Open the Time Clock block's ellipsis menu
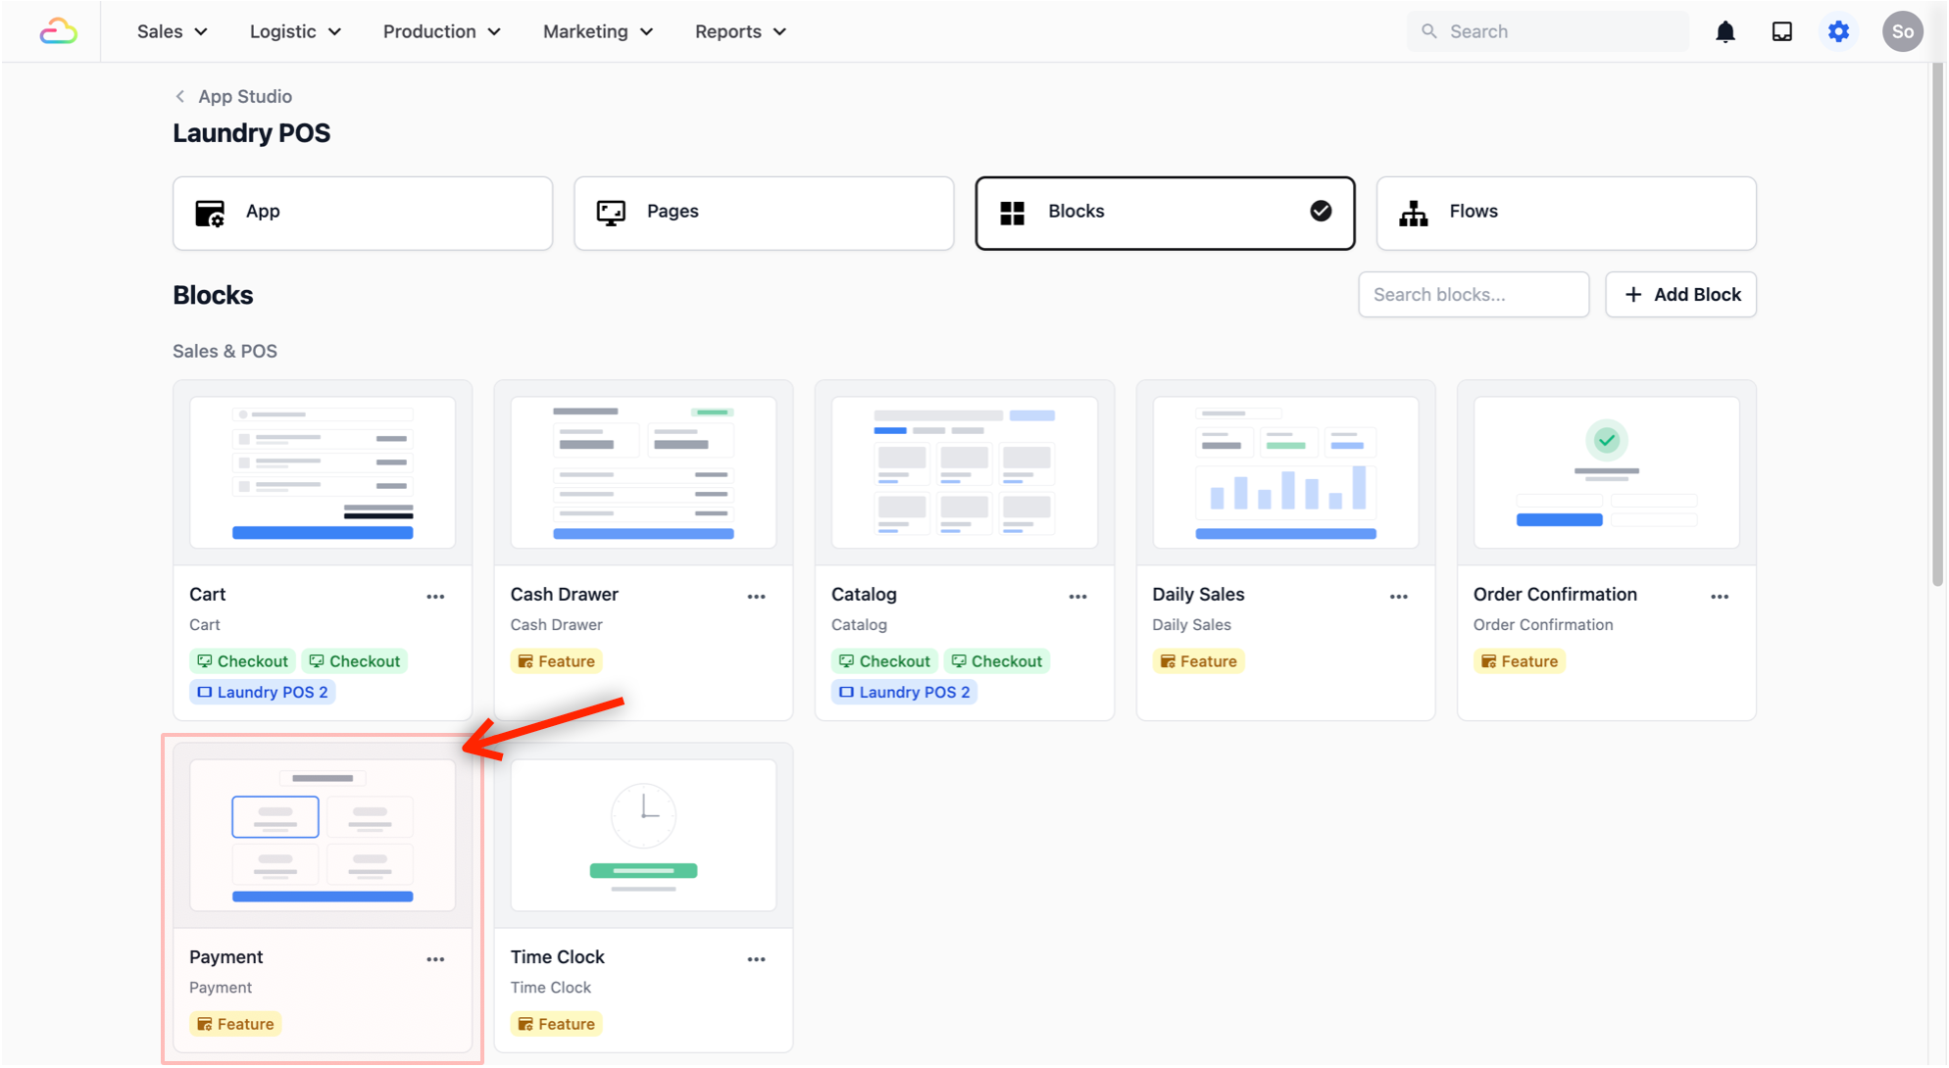Screen dimensions: 1949x1068 pyautogui.click(x=756, y=958)
